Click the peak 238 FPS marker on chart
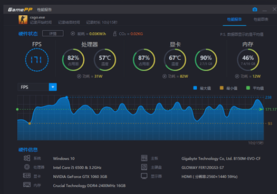Screen dimensions: 277x194 [66, 97]
